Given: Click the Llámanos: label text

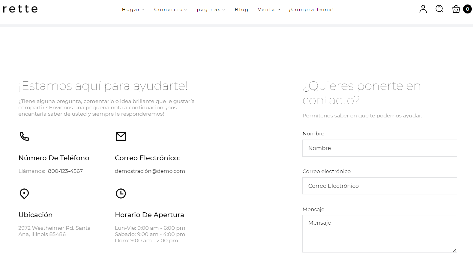Looking at the screenshot, I should point(32,171).
